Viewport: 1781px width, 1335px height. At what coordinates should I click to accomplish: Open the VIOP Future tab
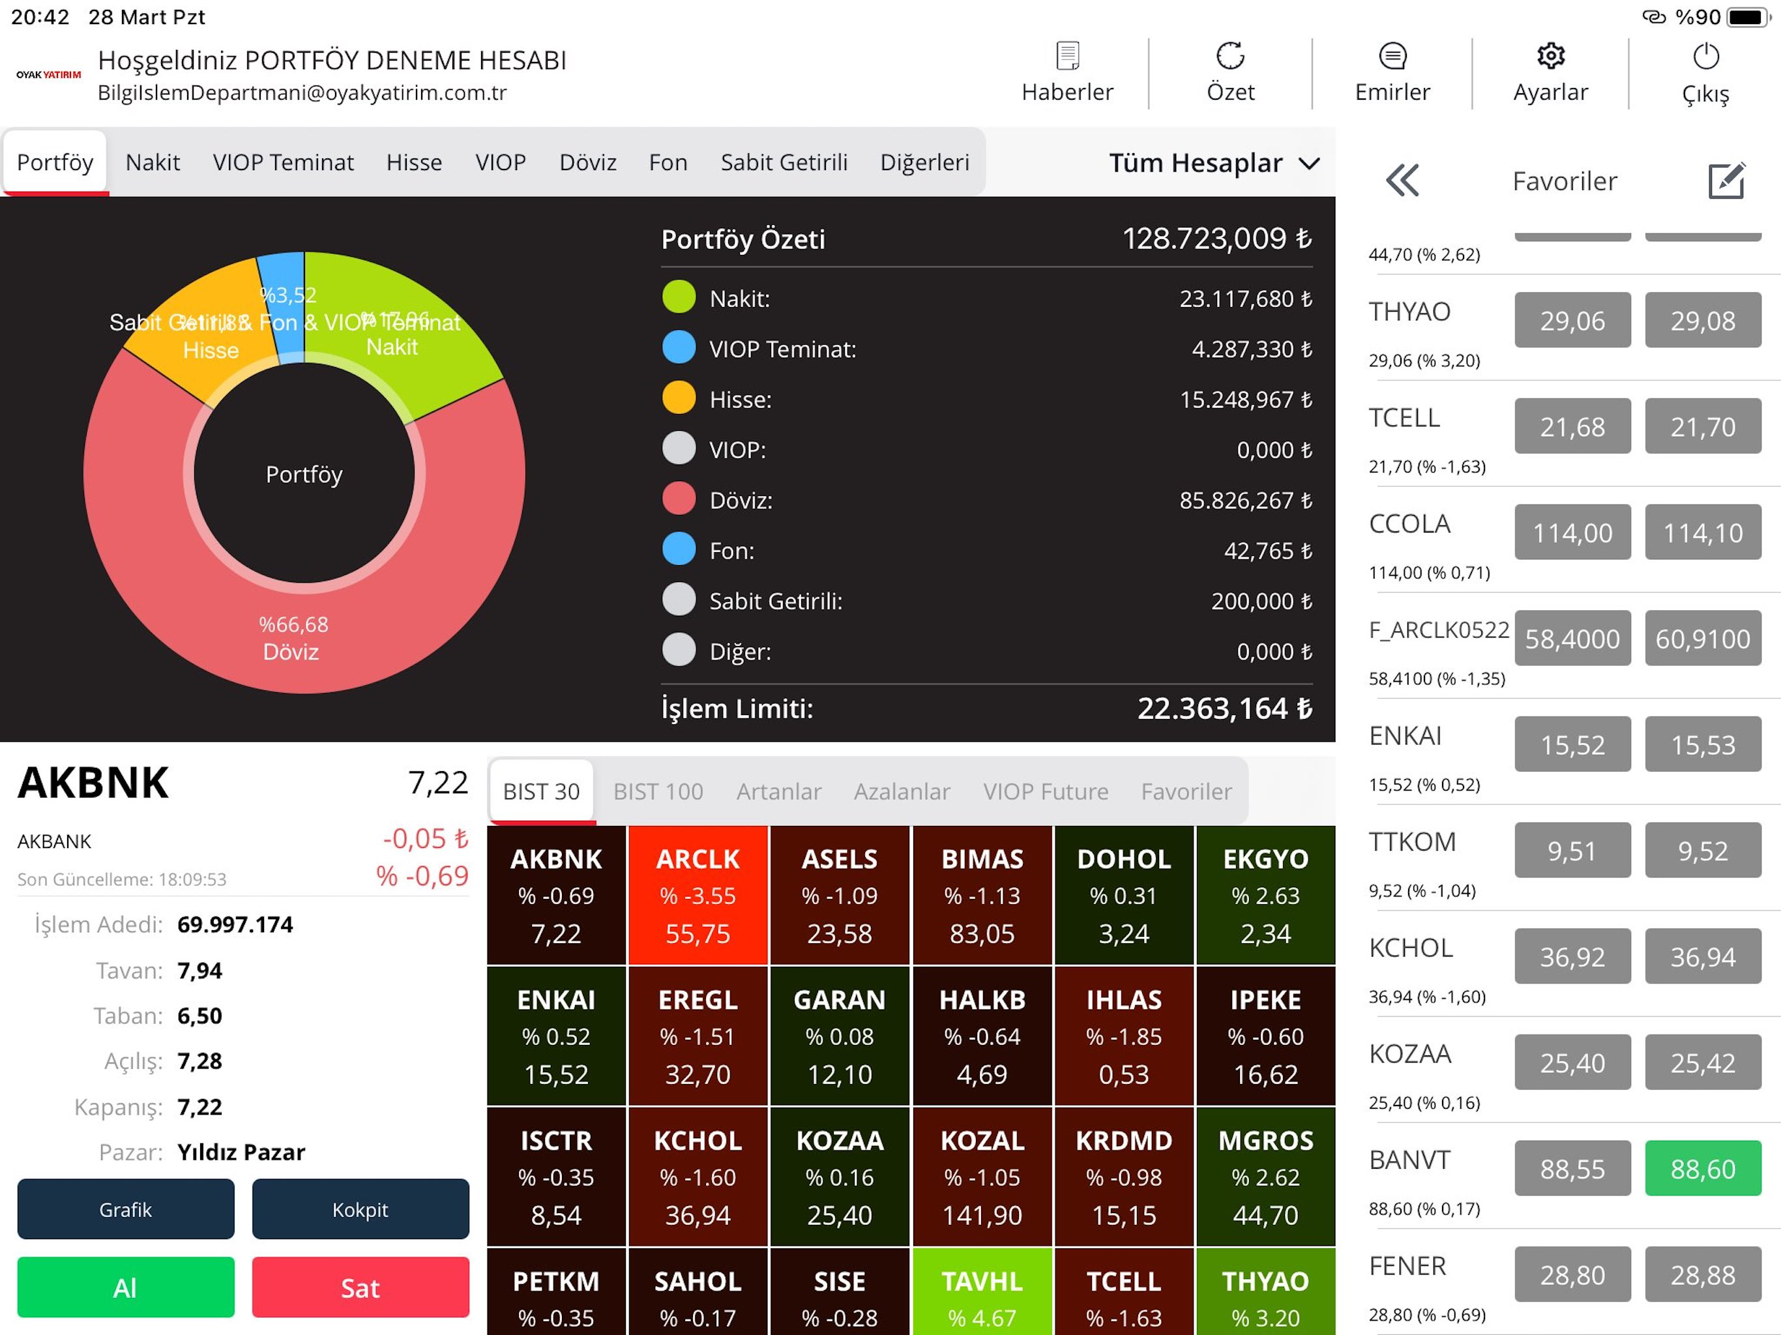pyautogui.click(x=1045, y=791)
